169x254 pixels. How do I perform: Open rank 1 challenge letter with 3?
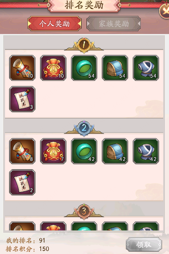click(22, 99)
